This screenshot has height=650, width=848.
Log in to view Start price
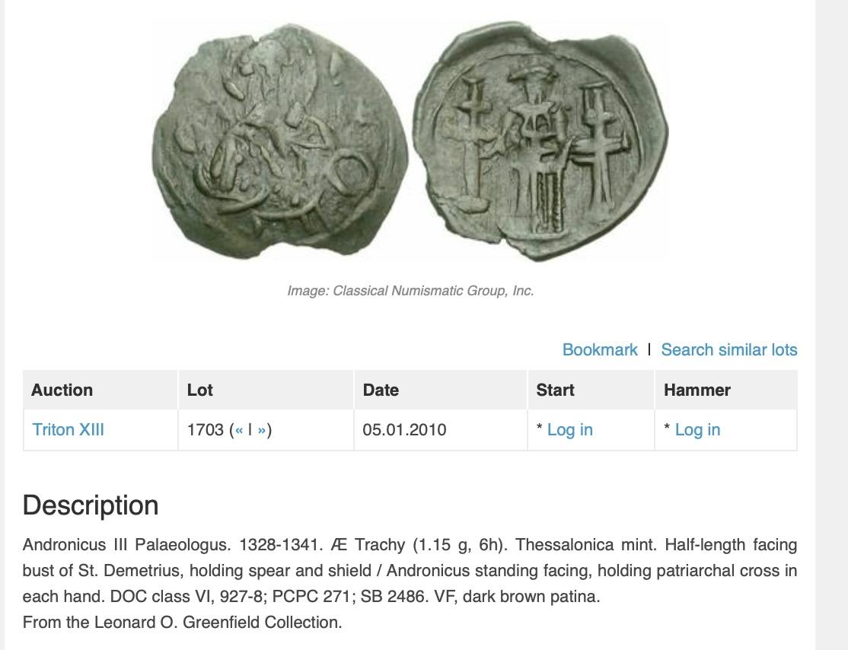coord(569,430)
